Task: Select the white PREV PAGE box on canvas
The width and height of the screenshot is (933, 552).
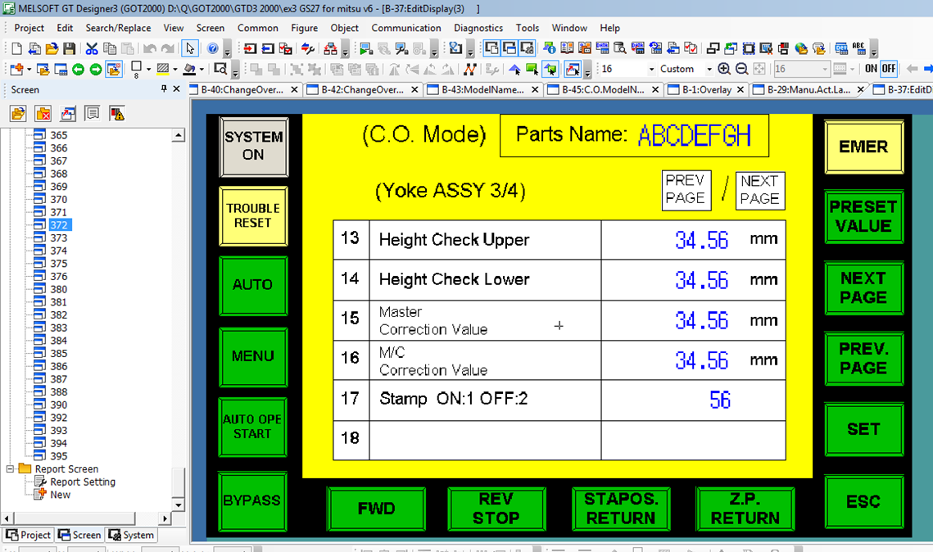Action: tap(686, 190)
